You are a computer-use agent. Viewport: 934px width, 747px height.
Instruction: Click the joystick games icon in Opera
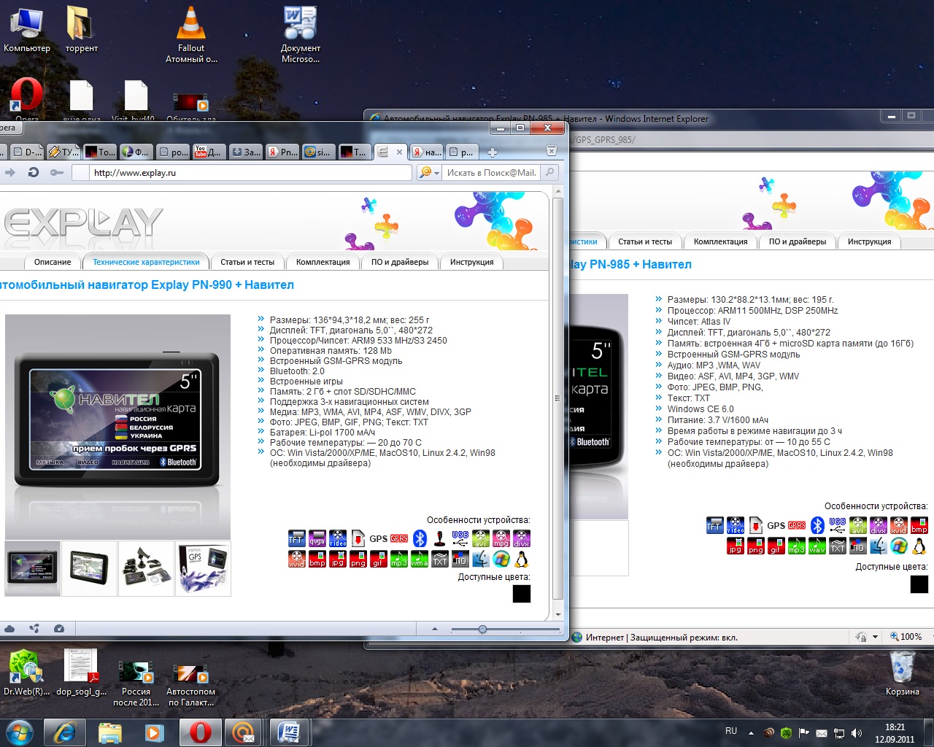click(439, 539)
